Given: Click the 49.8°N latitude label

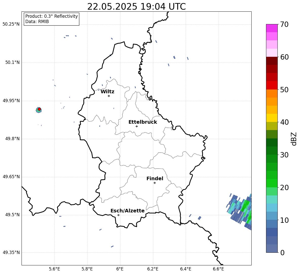Looking at the screenshot, I should [x=12, y=139].
